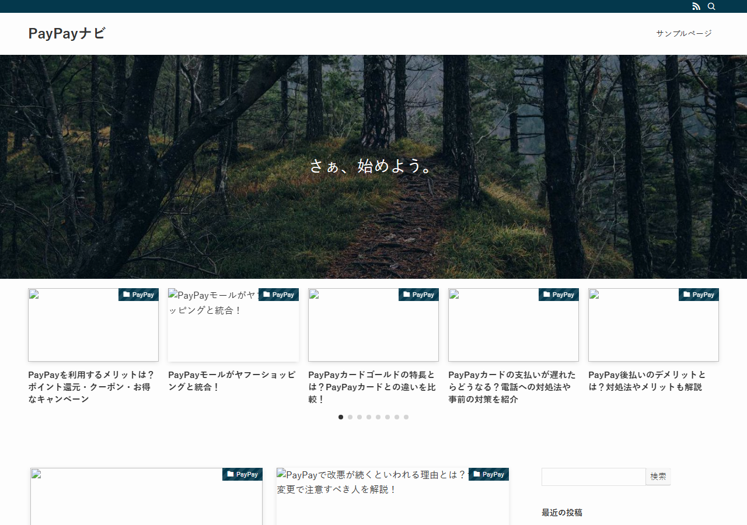
Task: Open the サンプルページ menu item
Action: point(684,33)
